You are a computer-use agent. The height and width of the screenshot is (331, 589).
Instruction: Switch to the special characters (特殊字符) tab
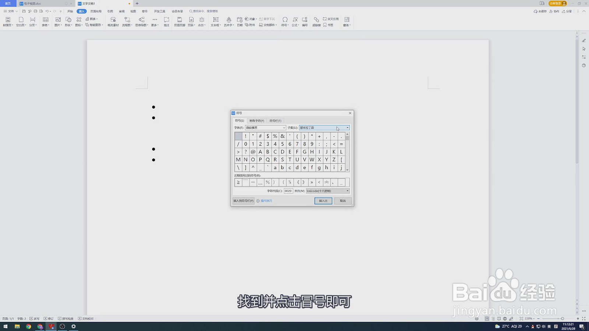pos(257,121)
